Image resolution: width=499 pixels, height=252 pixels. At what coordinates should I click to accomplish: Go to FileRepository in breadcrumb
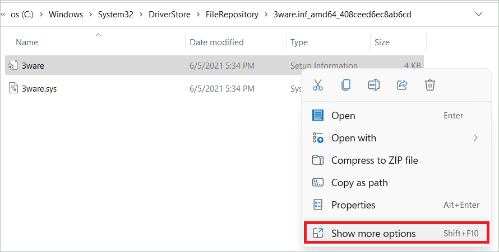click(232, 15)
